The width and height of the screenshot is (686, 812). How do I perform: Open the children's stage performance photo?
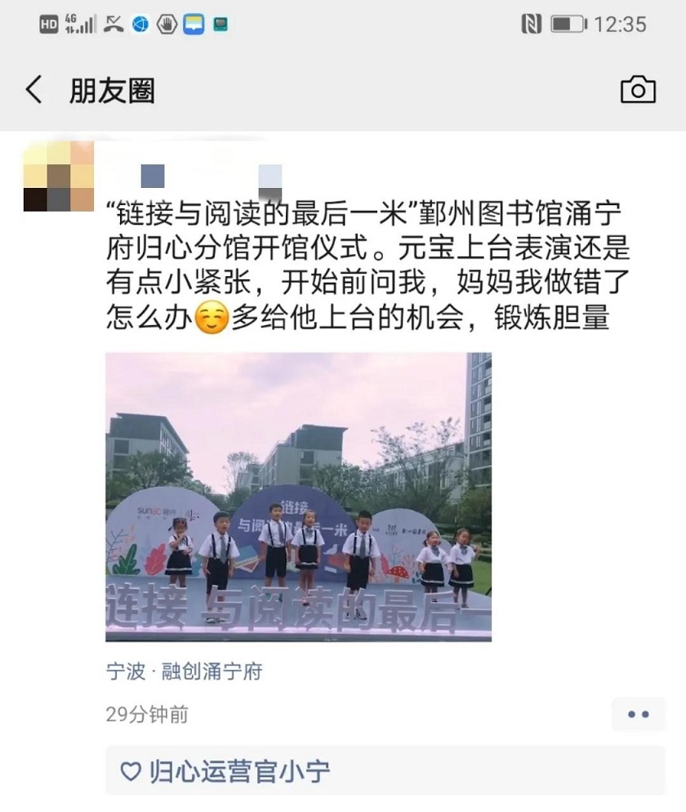[x=298, y=497]
